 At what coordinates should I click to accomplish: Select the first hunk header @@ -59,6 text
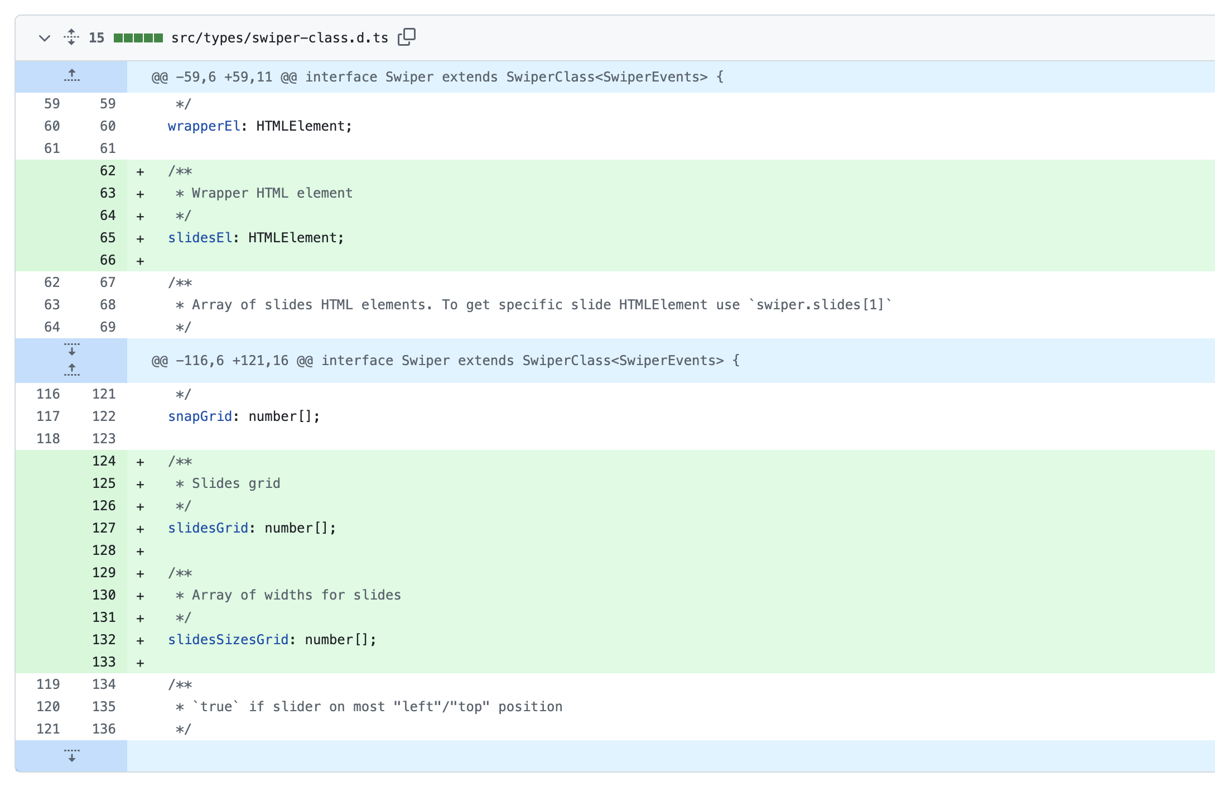coord(437,77)
